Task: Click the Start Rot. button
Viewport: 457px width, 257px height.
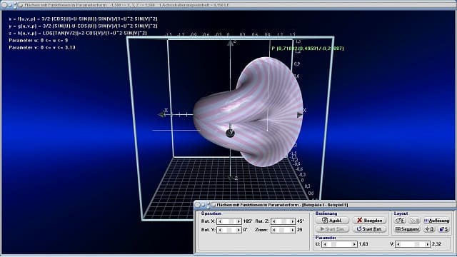Action: (x=369, y=229)
